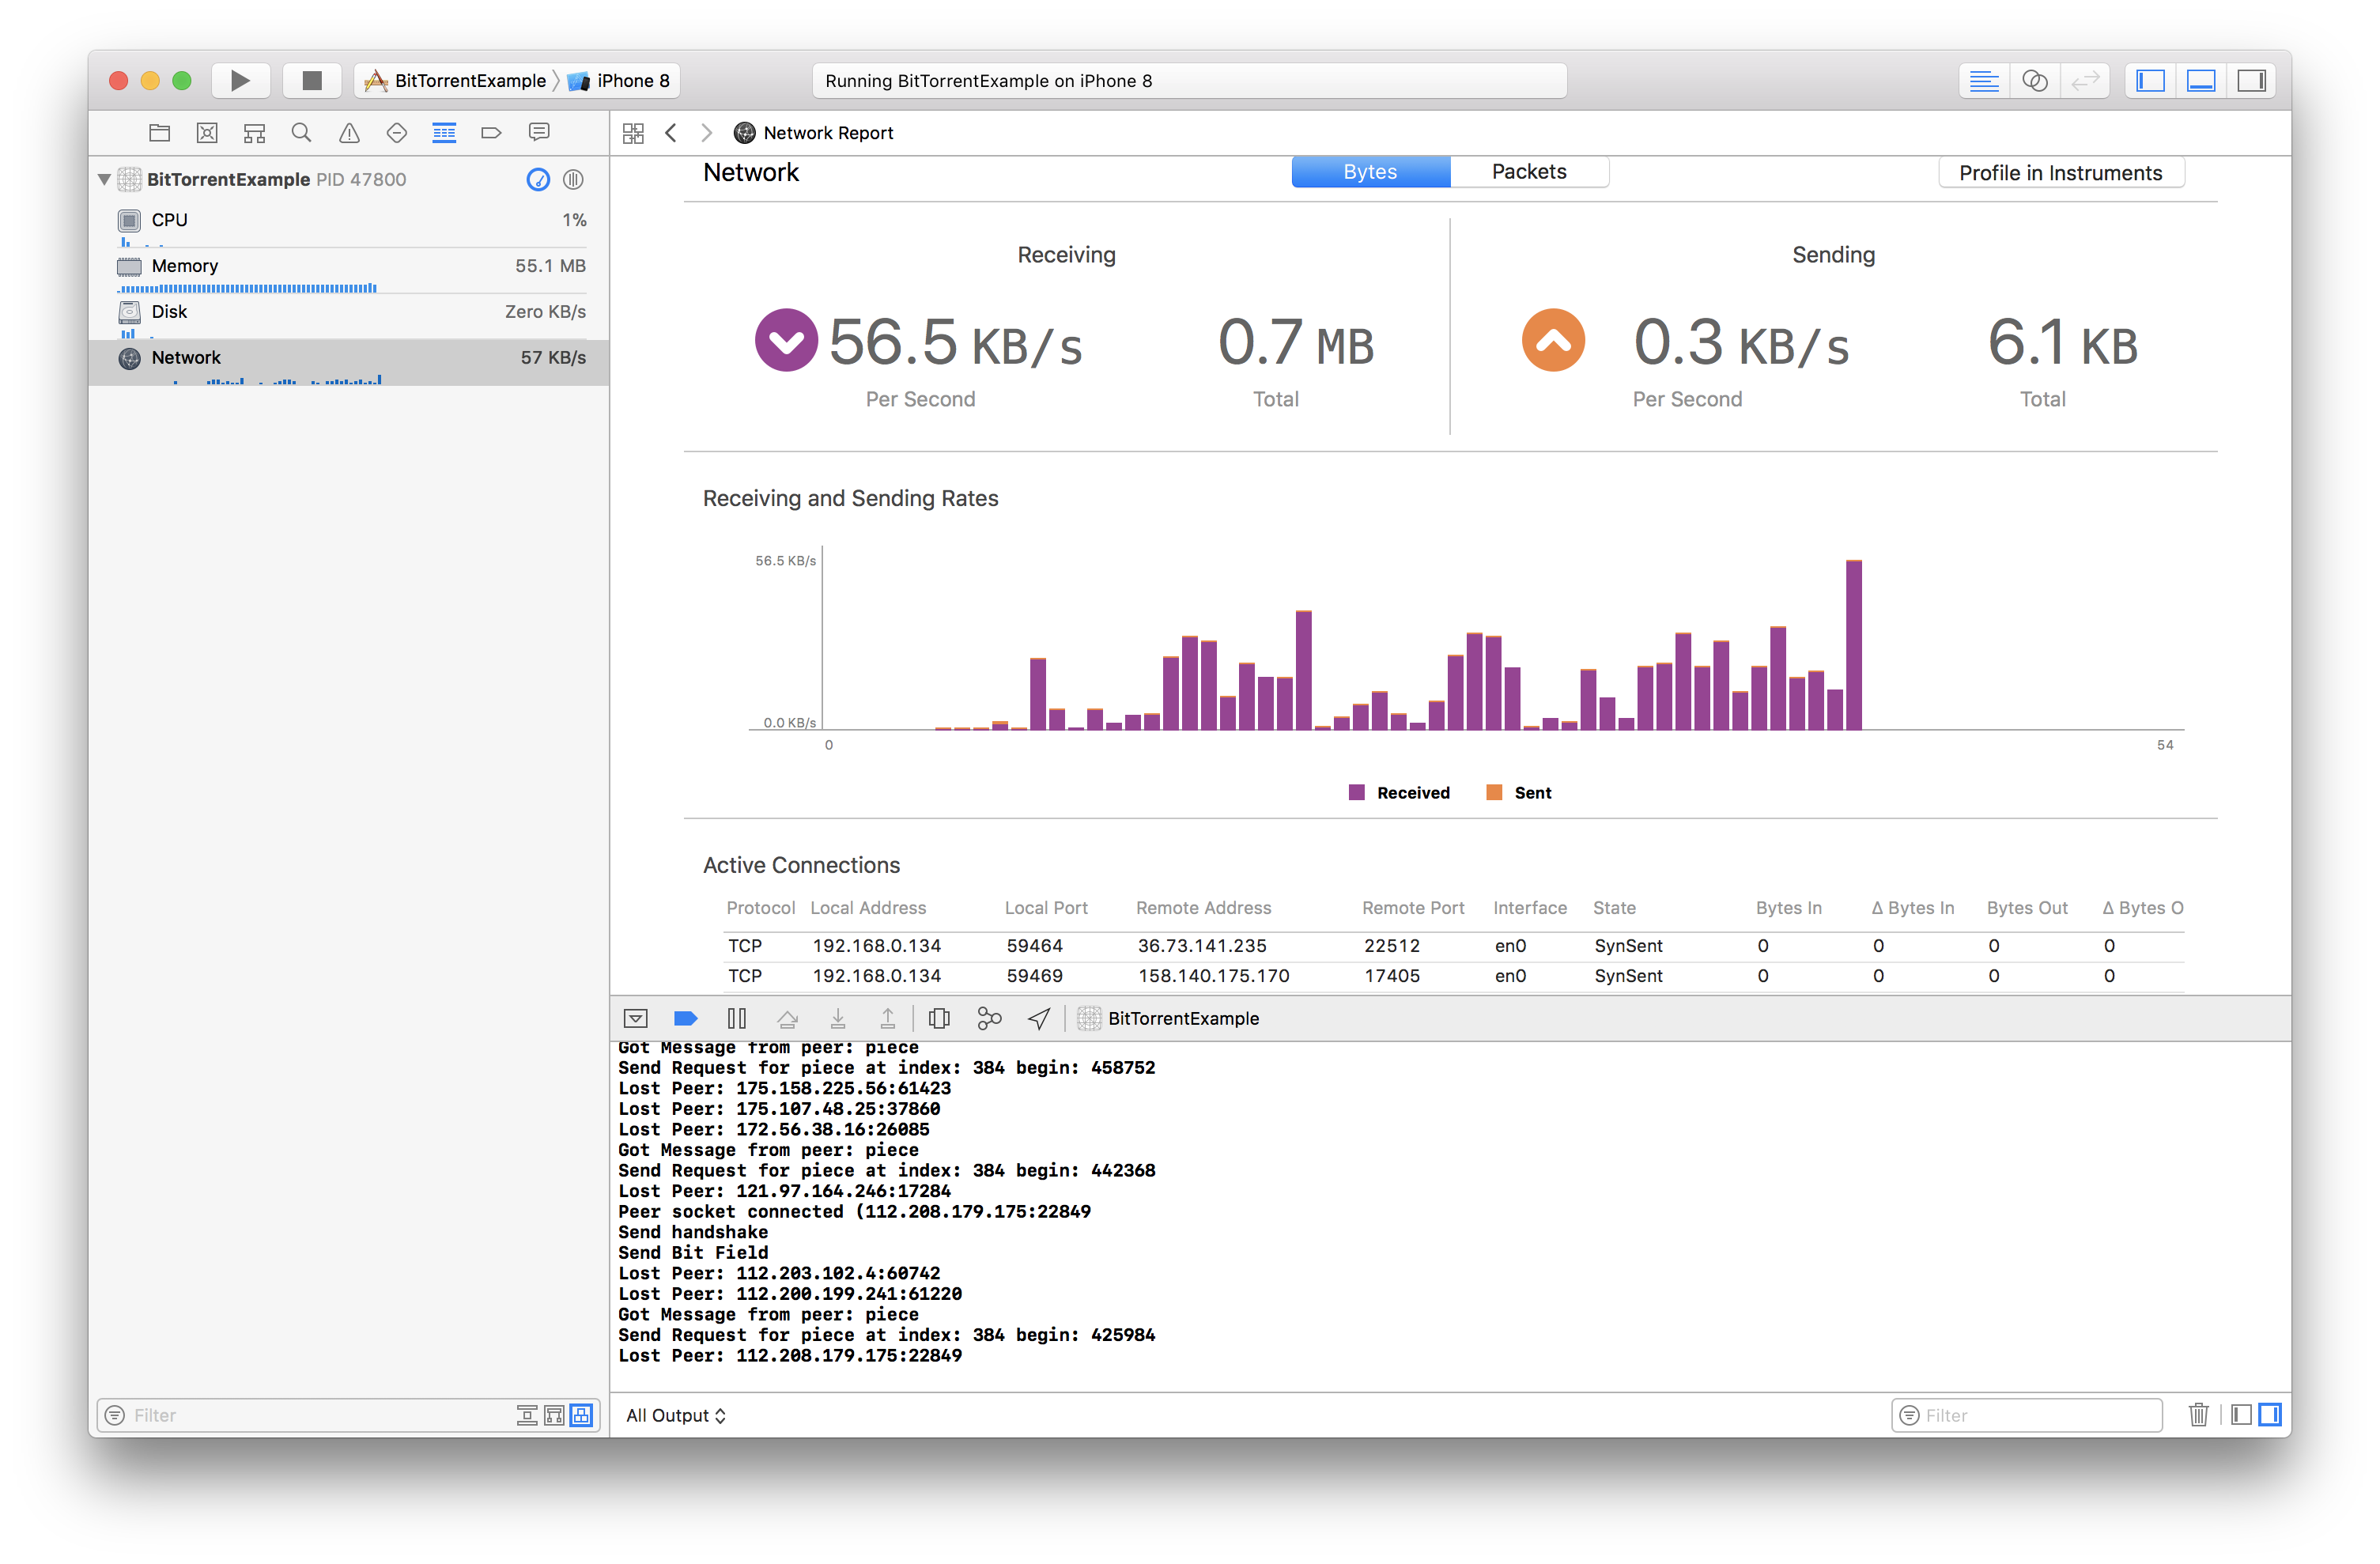Pause program execution in debug bar
2380x1564 pixels.
click(737, 1018)
